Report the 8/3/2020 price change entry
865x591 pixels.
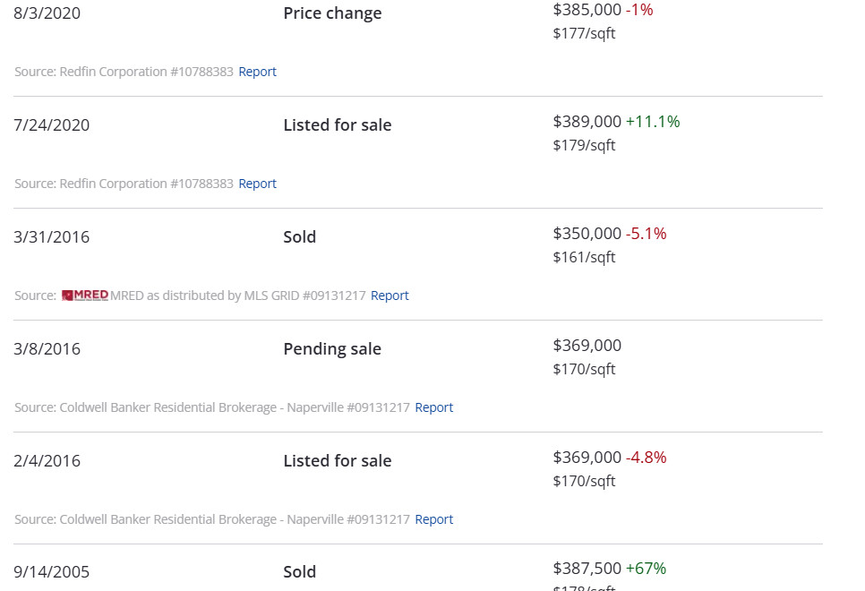pos(257,72)
